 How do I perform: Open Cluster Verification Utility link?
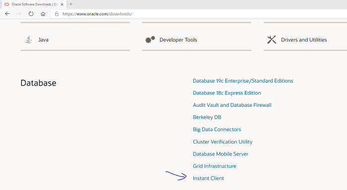point(223,142)
